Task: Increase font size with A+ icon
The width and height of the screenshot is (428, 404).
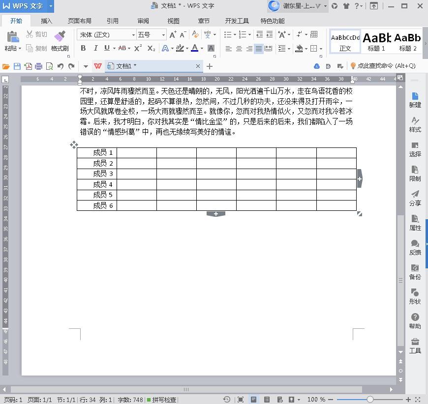Action: [173, 34]
